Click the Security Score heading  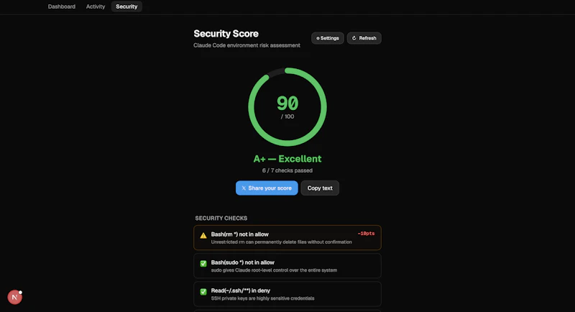226,34
